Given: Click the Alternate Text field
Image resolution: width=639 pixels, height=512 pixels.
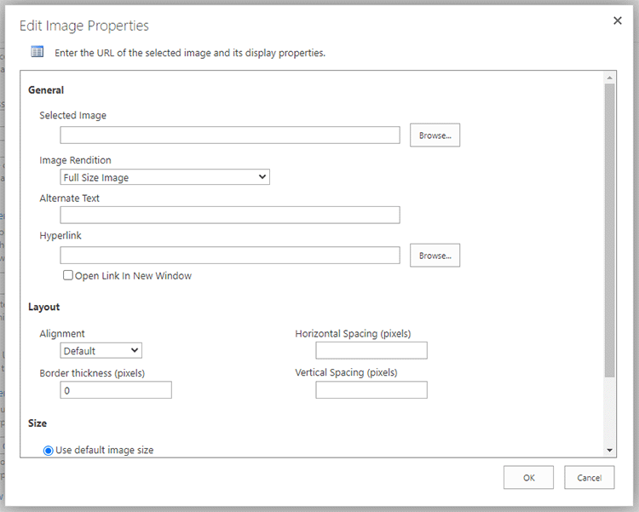Looking at the screenshot, I should coord(230,215).
